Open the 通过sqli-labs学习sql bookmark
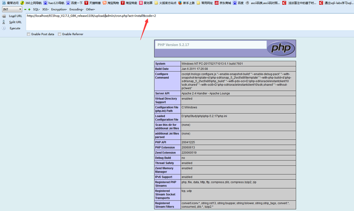This screenshot has width=354, height=211. [x=336, y=3]
